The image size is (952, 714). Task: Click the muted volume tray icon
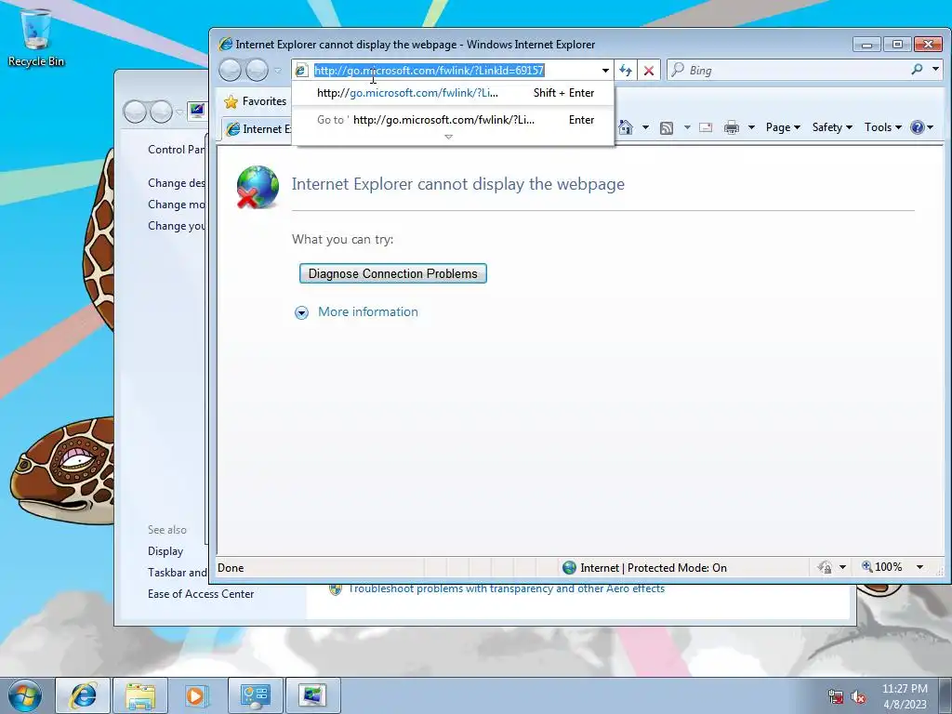point(858,697)
